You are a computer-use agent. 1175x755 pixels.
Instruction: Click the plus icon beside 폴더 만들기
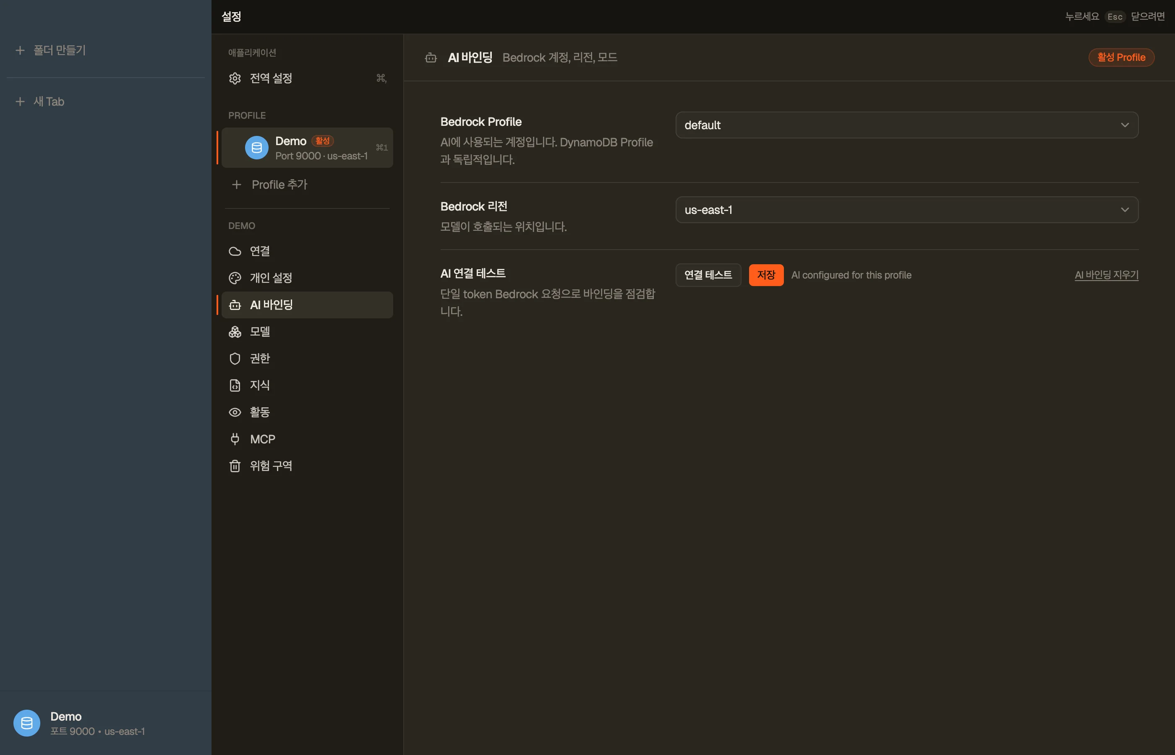click(20, 50)
